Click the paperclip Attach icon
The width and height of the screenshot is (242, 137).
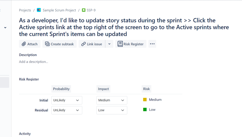tap(24, 44)
